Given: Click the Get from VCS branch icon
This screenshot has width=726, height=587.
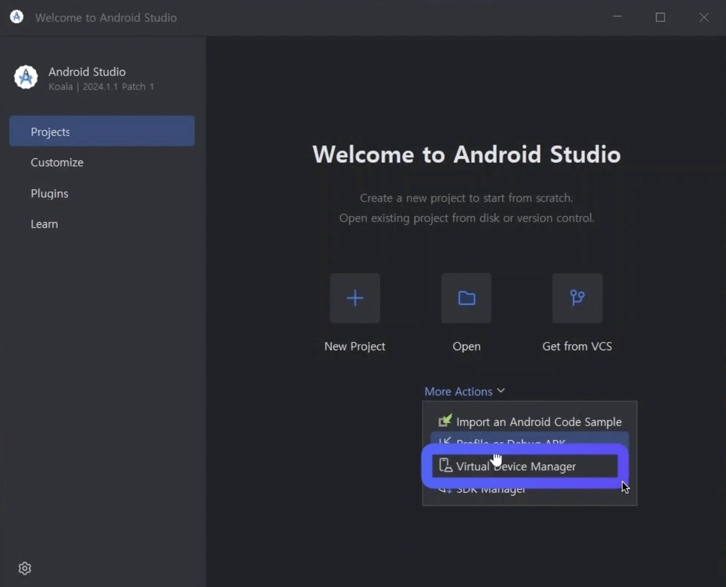Looking at the screenshot, I should pos(577,298).
